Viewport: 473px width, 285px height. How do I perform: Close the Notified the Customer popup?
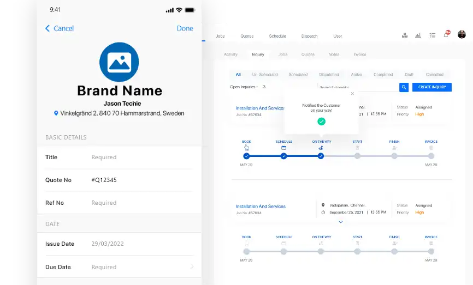point(352,94)
